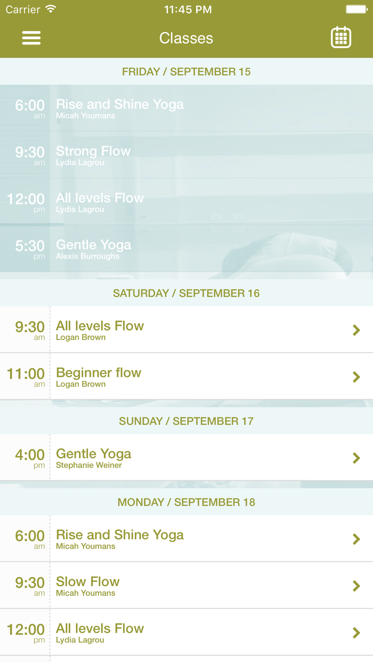Expand Monday Rise and Shine Yoga chevron

pos(357,539)
